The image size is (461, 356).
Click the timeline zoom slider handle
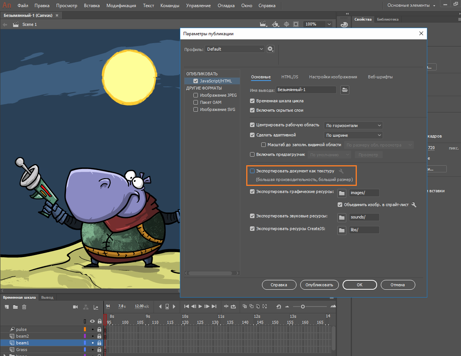pyautogui.click(x=302, y=307)
